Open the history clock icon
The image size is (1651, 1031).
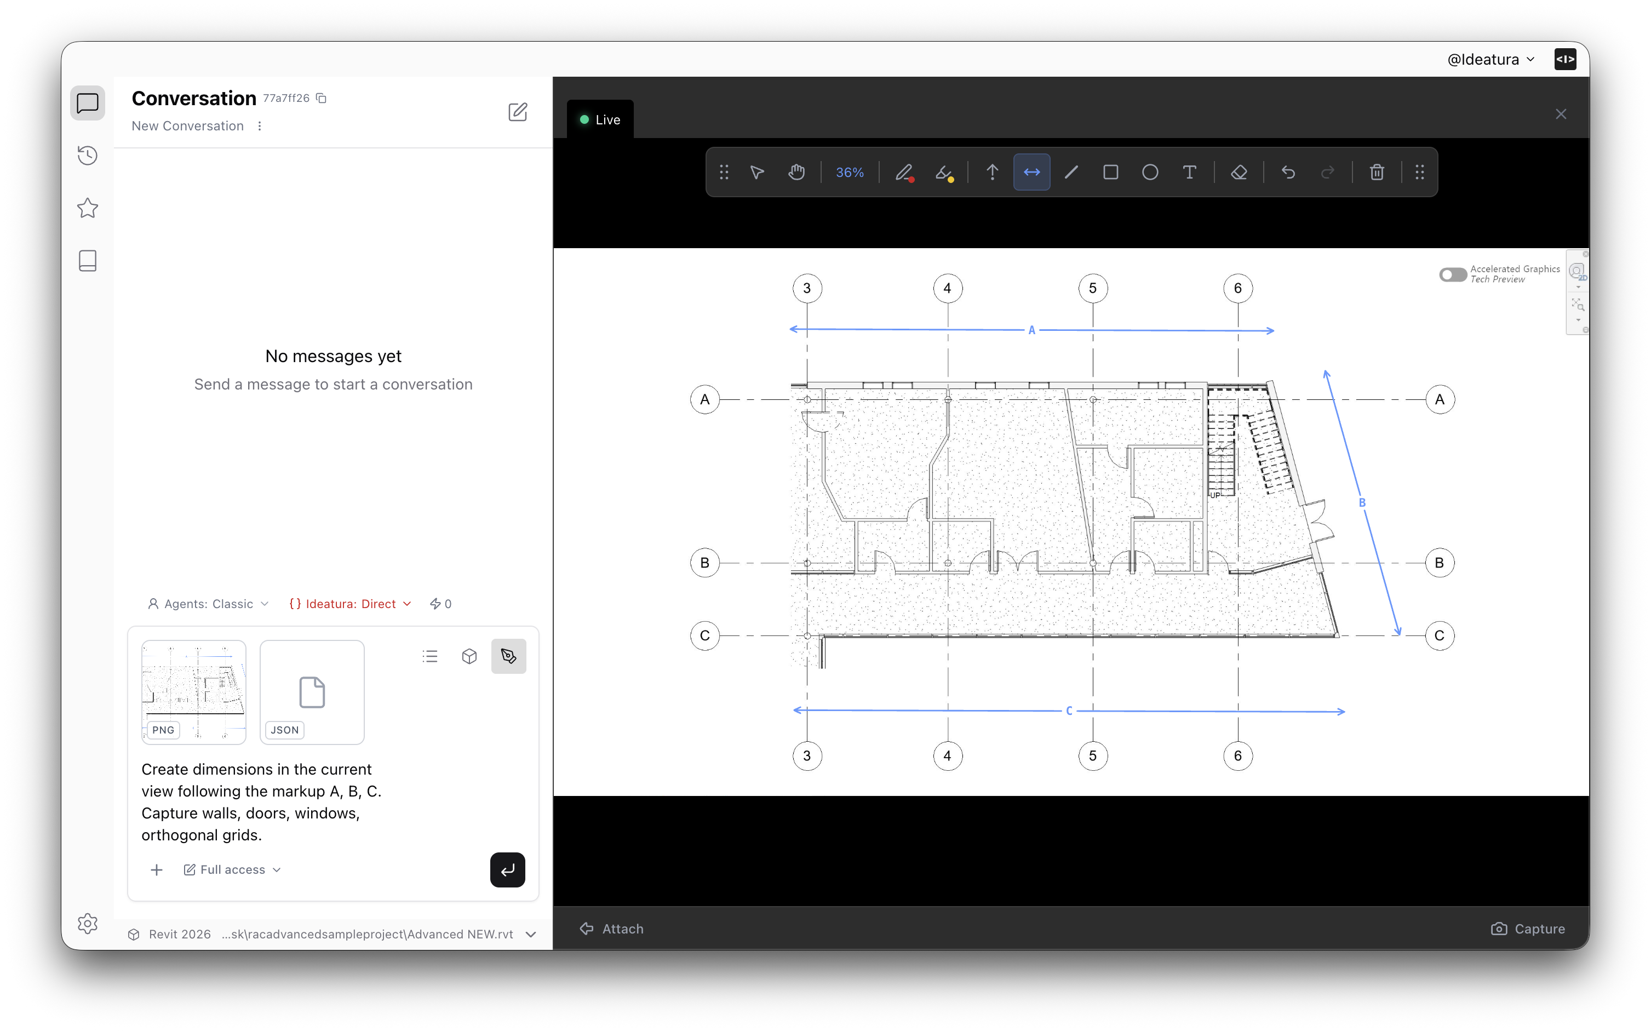click(87, 156)
